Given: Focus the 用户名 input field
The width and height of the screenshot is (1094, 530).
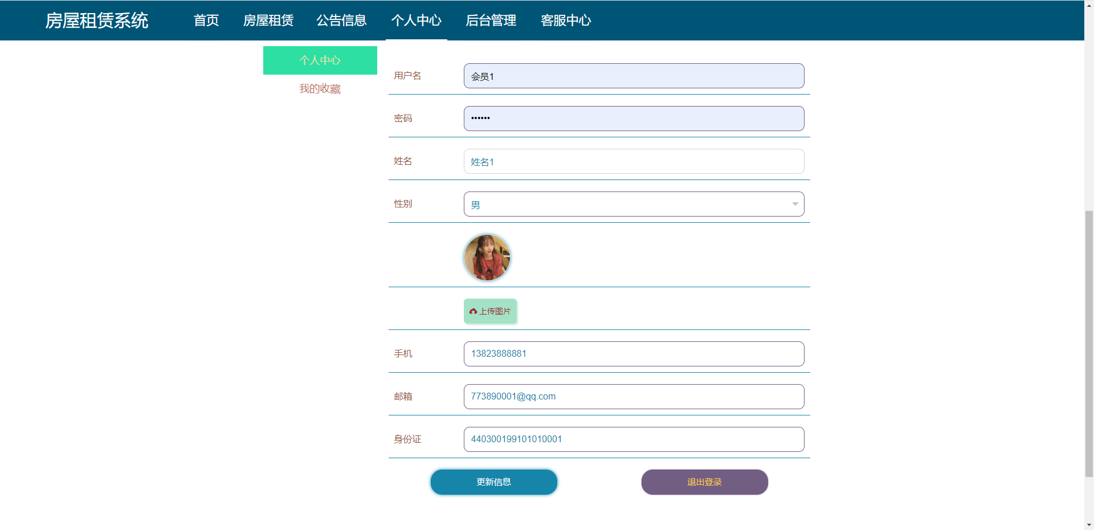Looking at the screenshot, I should [634, 76].
